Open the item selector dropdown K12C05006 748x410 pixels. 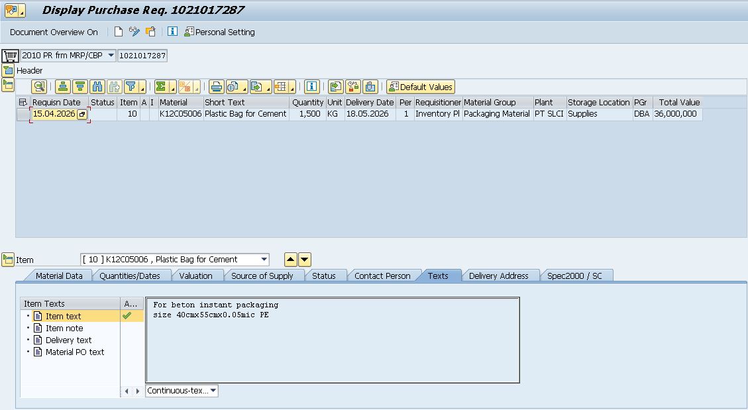click(x=264, y=260)
